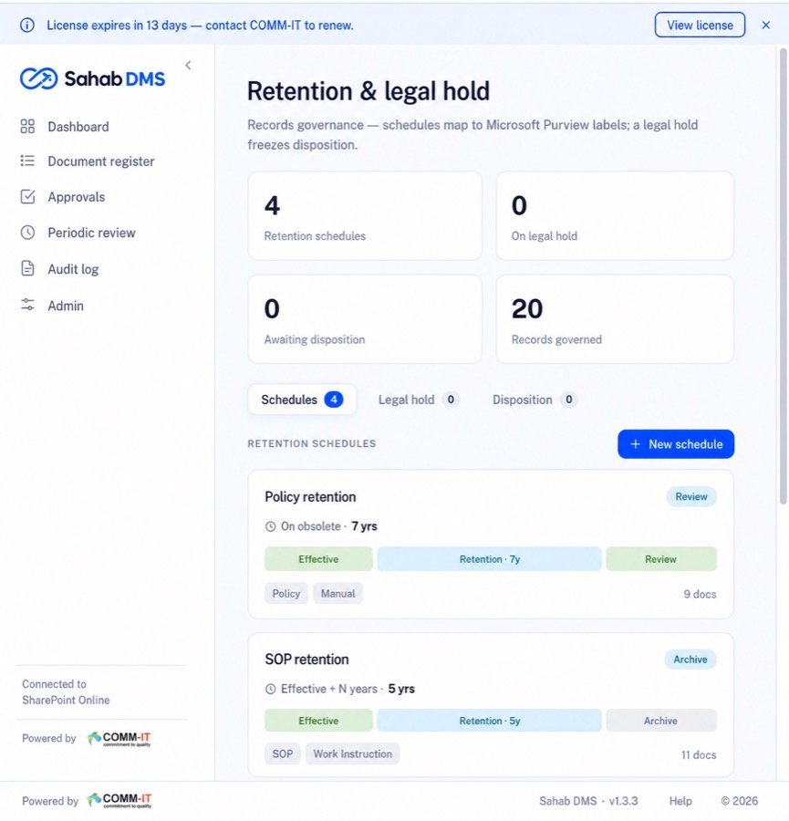Click Review segment in Policy retention timeline

point(661,558)
